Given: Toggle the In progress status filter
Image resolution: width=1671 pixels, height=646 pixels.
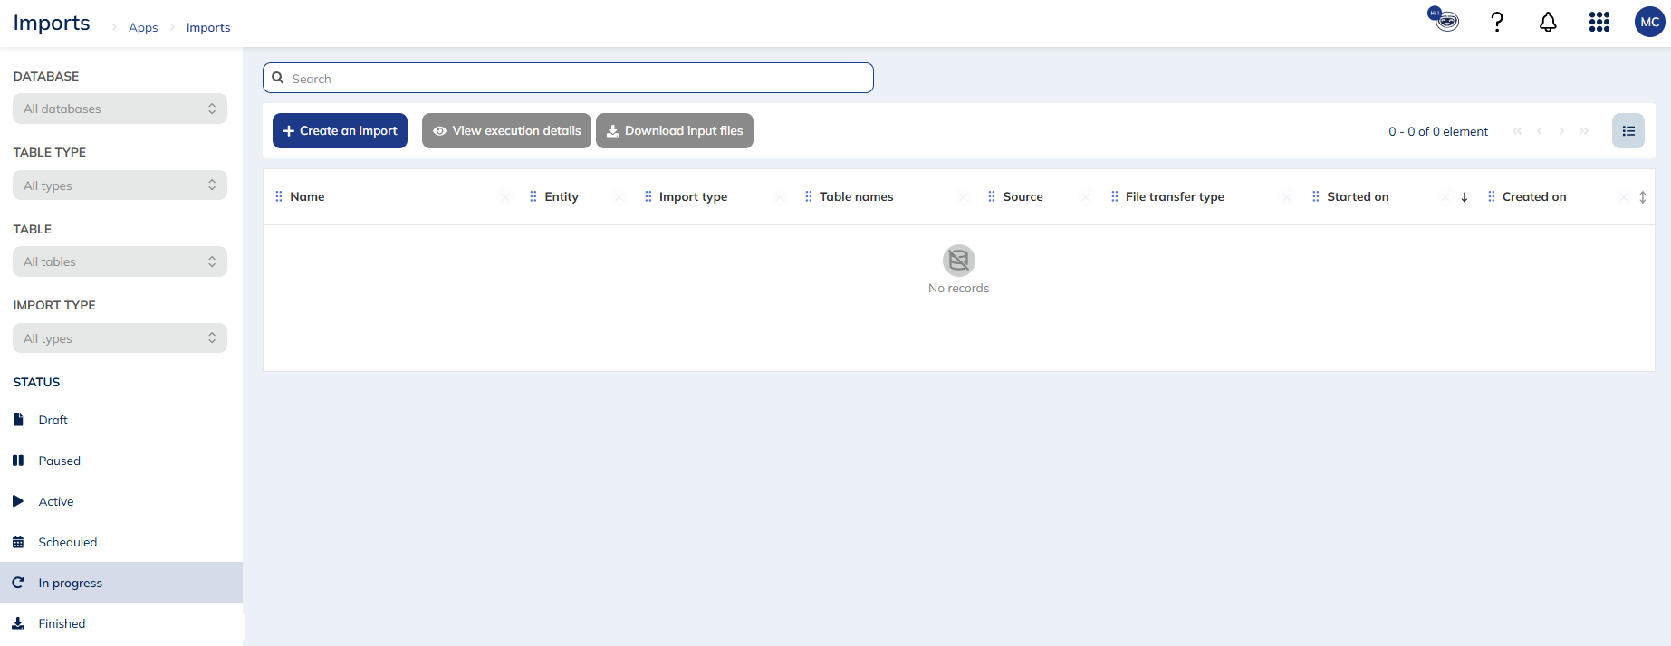Looking at the screenshot, I should (x=70, y=583).
